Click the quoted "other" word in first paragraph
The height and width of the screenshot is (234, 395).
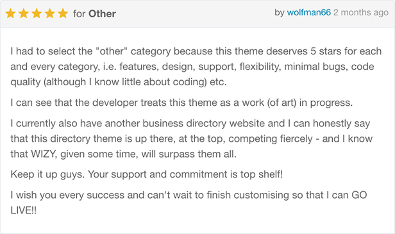pos(112,51)
